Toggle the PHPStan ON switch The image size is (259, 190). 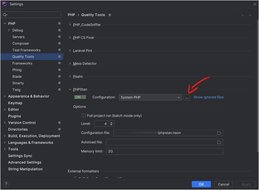(80, 97)
